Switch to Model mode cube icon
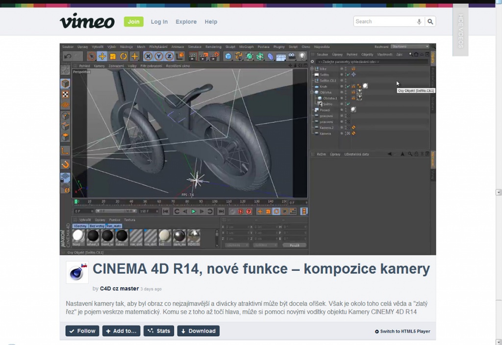502x345 pixels. point(65,84)
